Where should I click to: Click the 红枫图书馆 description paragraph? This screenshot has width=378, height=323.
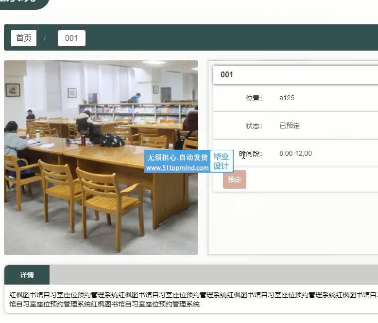coord(193,299)
